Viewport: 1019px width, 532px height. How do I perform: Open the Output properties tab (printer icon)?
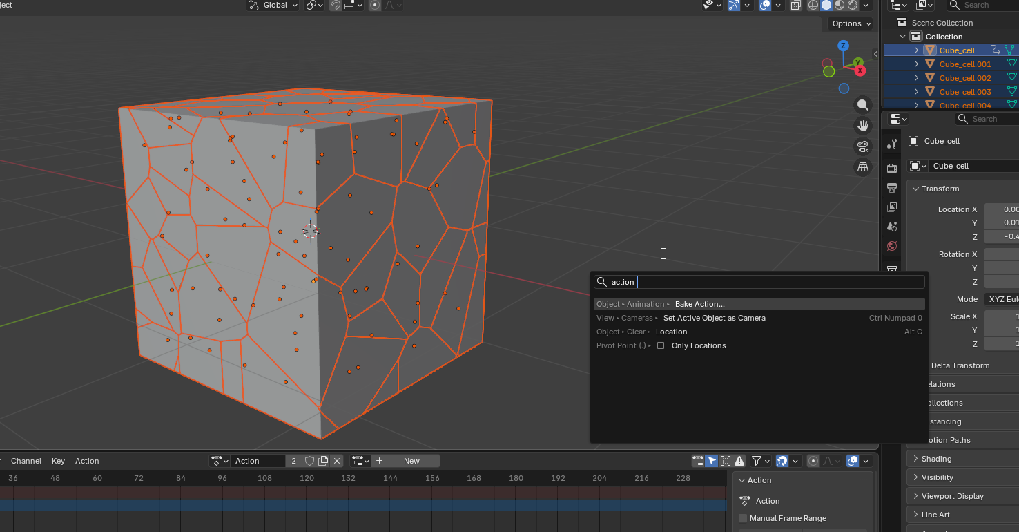[x=892, y=188]
